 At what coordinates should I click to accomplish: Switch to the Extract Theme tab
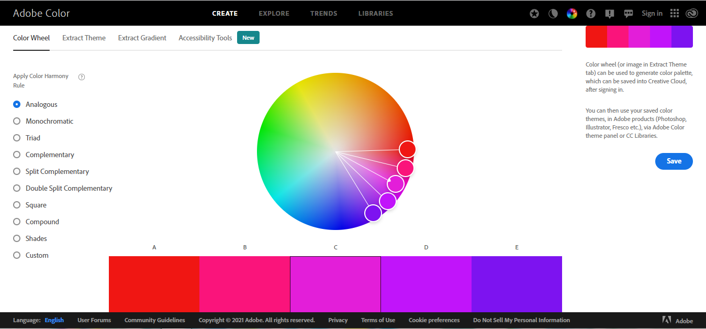pyautogui.click(x=84, y=38)
